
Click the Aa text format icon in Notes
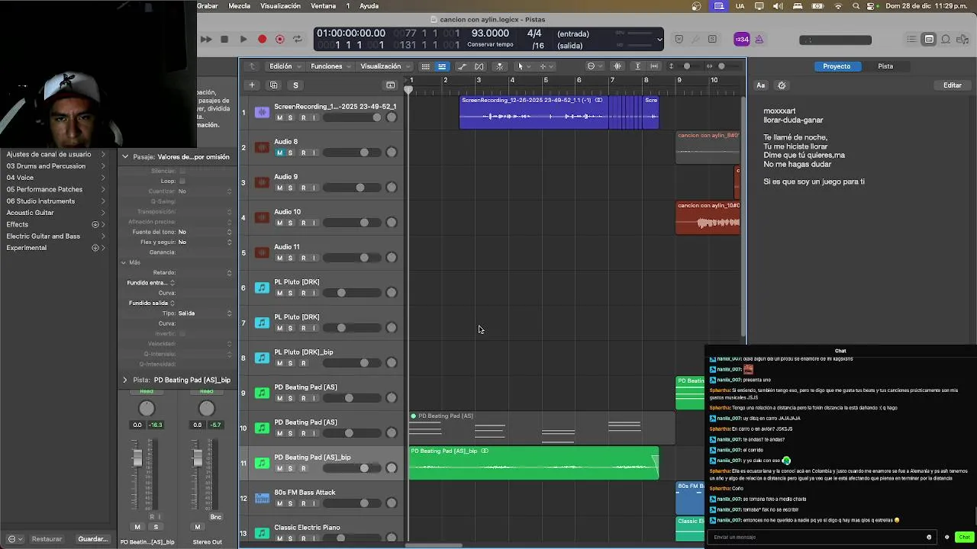761,85
